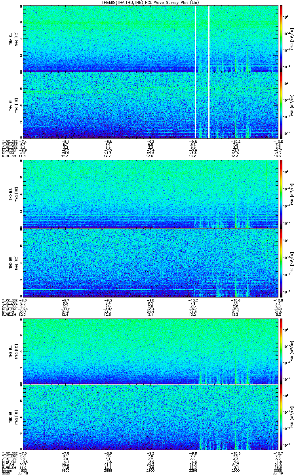The height and width of the screenshot is (476, 297).
Task: Click the PSD [nT²/Hz] label beside THA B-perp panel
Action: [x=292, y=38]
